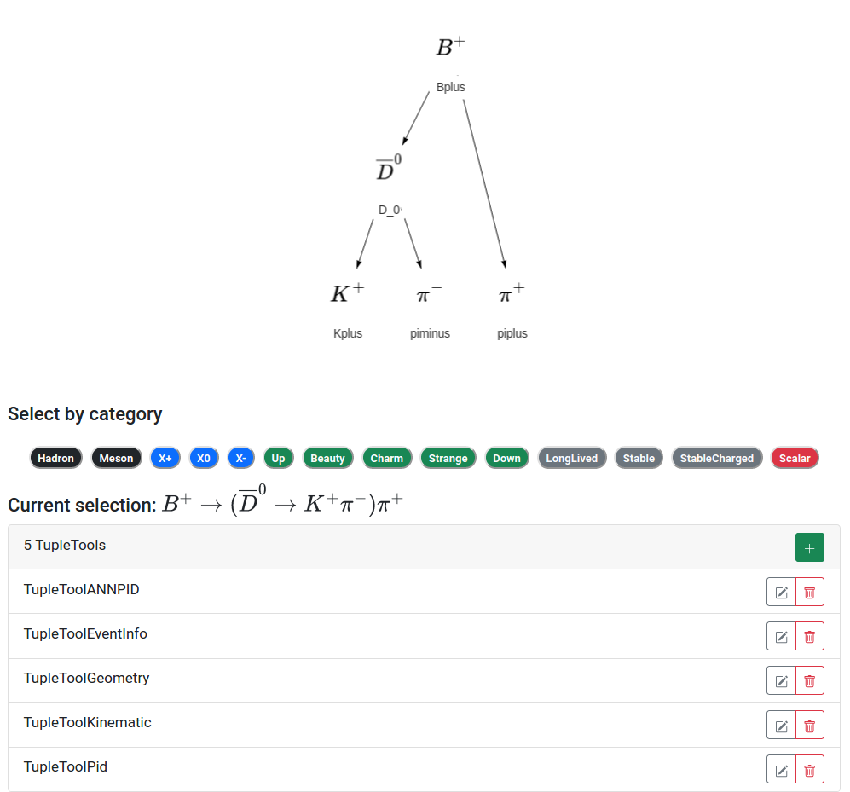Viewport: 850px width, 792px height.
Task: Delete the TupleToolANNPID entry
Action: point(810,592)
